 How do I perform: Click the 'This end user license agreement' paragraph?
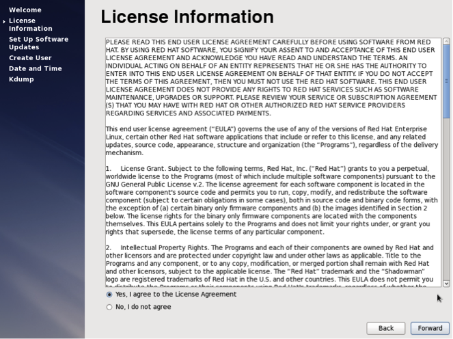[271, 141]
